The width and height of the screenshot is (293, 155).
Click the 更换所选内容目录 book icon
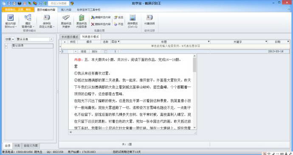(x=82, y=18)
